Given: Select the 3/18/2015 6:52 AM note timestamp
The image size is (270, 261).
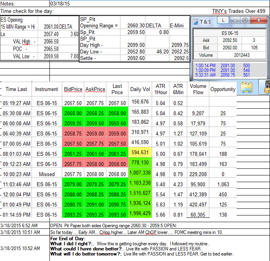Looking at the screenshot, I should (19, 226).
